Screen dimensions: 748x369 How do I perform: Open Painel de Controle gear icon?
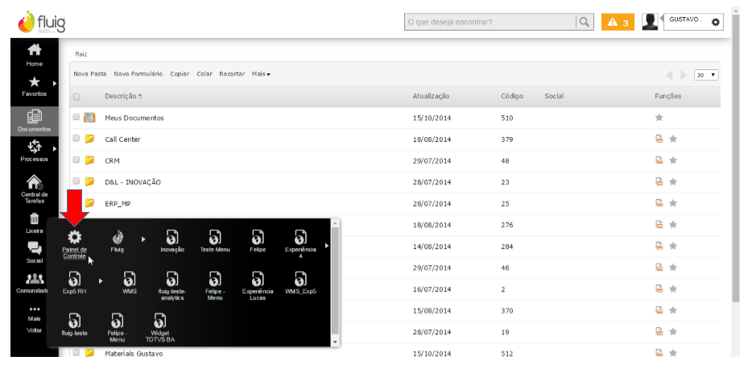coord(74,237)
